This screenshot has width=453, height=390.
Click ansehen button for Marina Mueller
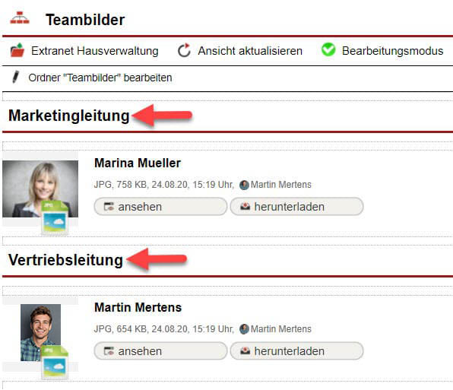coord(160,207)
